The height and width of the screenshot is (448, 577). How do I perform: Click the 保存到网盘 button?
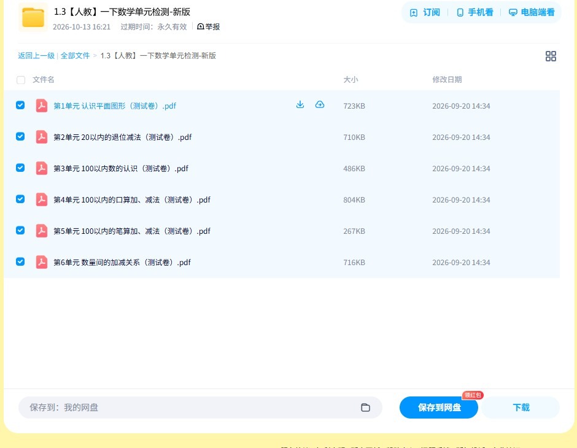pyautogui.click(x=439, y=407)
